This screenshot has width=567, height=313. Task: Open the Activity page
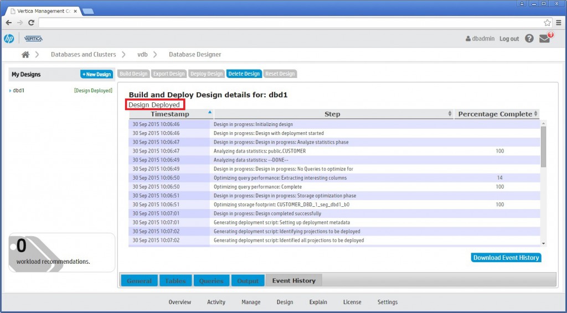pyautogui.click(x=217, y=302)
